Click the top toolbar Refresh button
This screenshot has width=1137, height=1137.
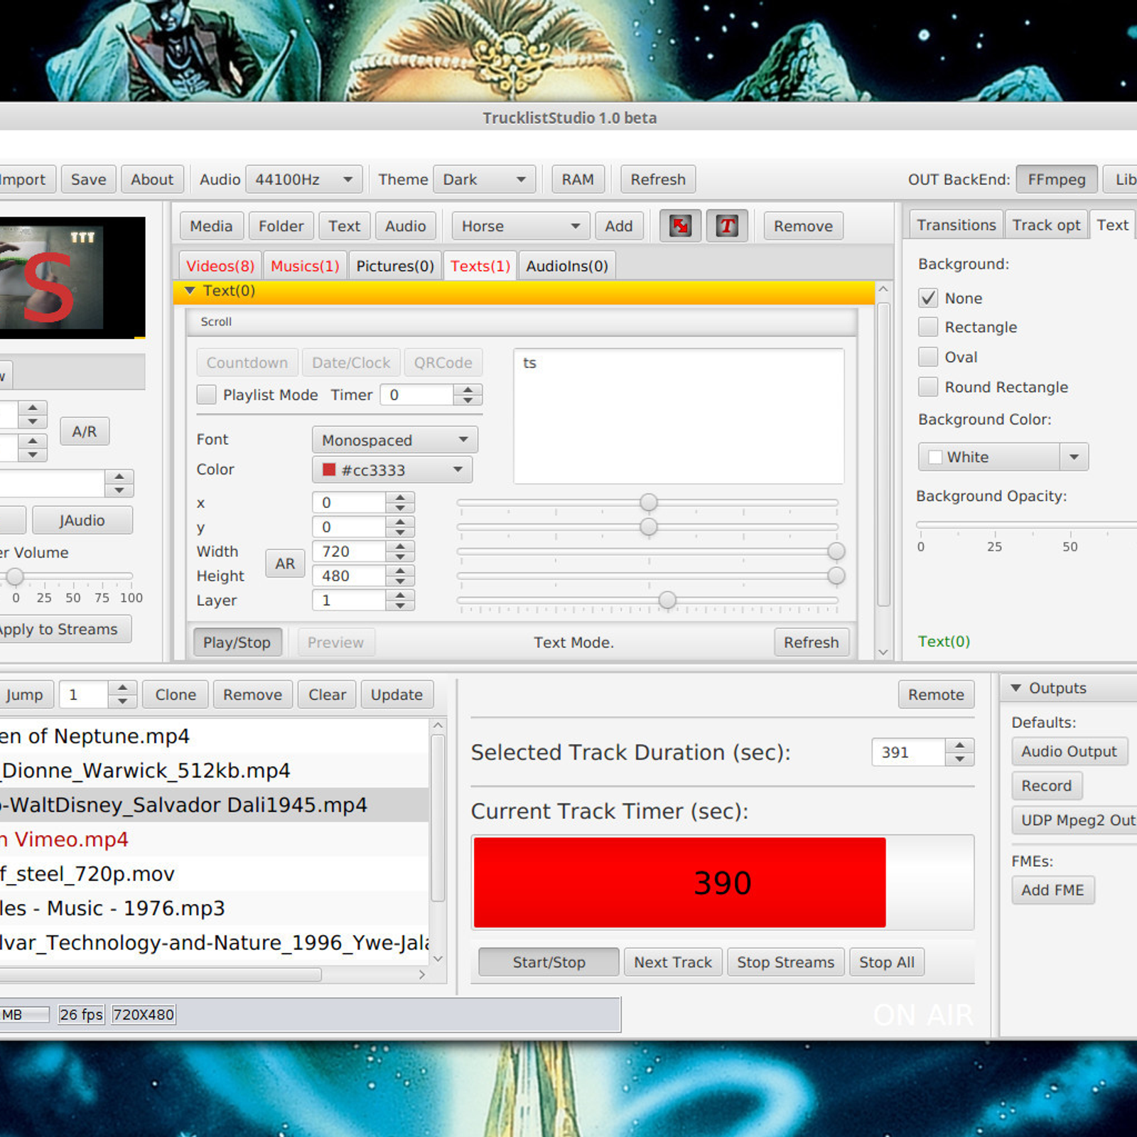click(x=658, y=180)
